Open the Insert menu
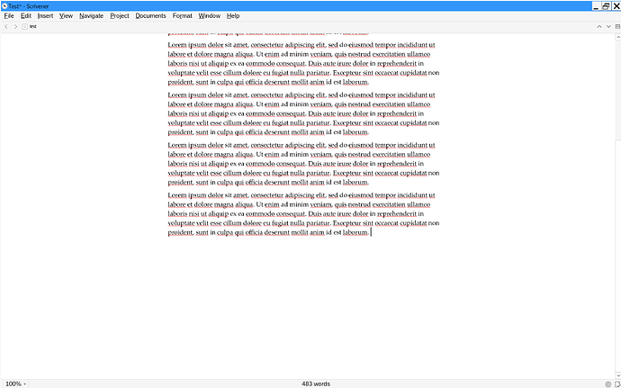 pos(45,16)
